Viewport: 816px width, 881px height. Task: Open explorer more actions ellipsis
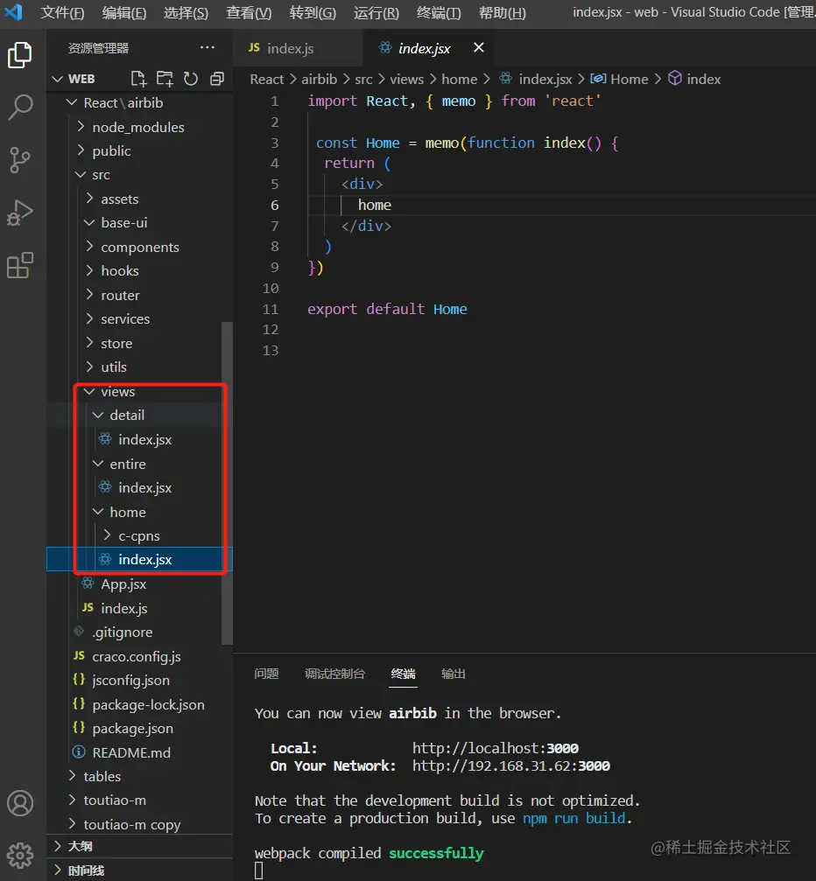tap(208, 48)
